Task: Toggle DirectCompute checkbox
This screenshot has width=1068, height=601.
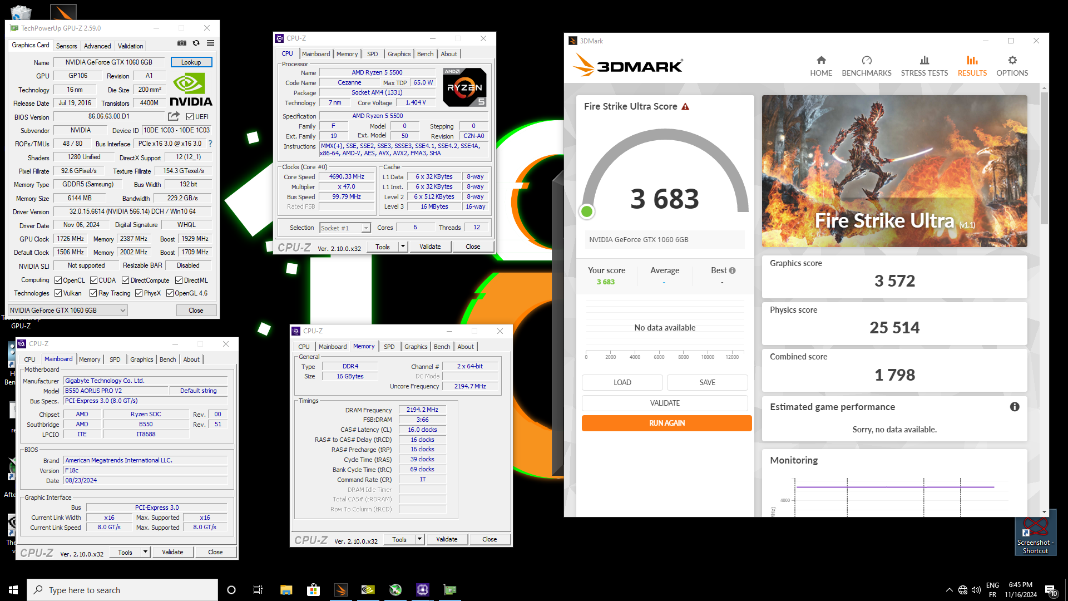Action: [125, 280]
